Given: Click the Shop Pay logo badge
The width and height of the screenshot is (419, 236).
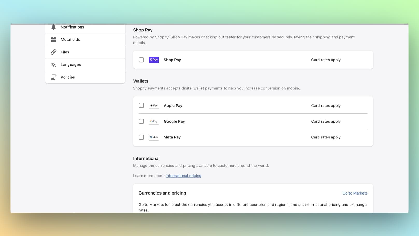Looking at the screenshot, I should [x=154, y=60].
